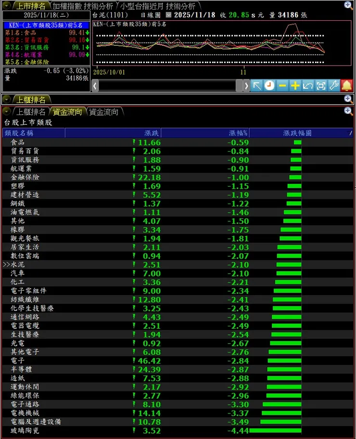The width and height of the screenshot is (356, 439).
Task: Click magnifier icon in top 上市排名 panel
Action: [x=348, y=5]
